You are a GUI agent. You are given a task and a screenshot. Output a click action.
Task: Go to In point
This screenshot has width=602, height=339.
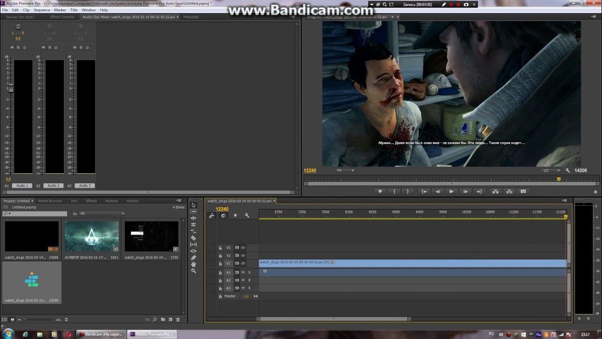(424, 192)
